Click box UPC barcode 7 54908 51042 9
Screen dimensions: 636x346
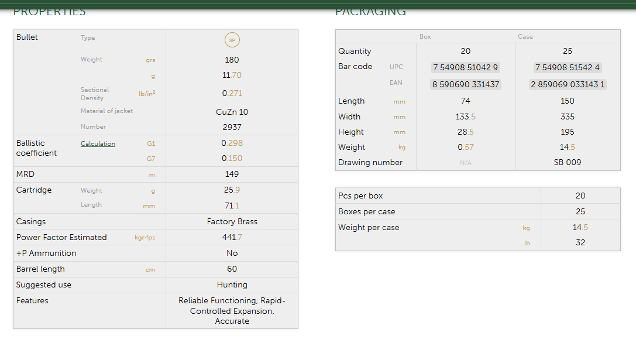(465, 67)
